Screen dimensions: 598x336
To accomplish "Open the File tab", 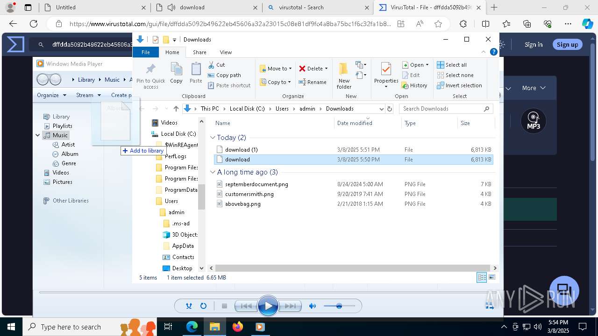I will pyautogui.click(x=146, y=52).
